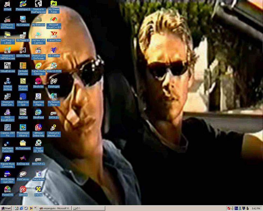Select Shortcut to TMPGEnc.exe icon
The width and height of the screenshot is (263, 211).
coord(7,53)
